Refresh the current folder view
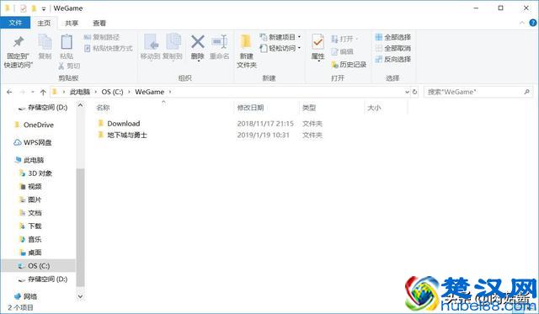Image resolution: width=539 pixels, height=314 pixels. click(414, 92)
